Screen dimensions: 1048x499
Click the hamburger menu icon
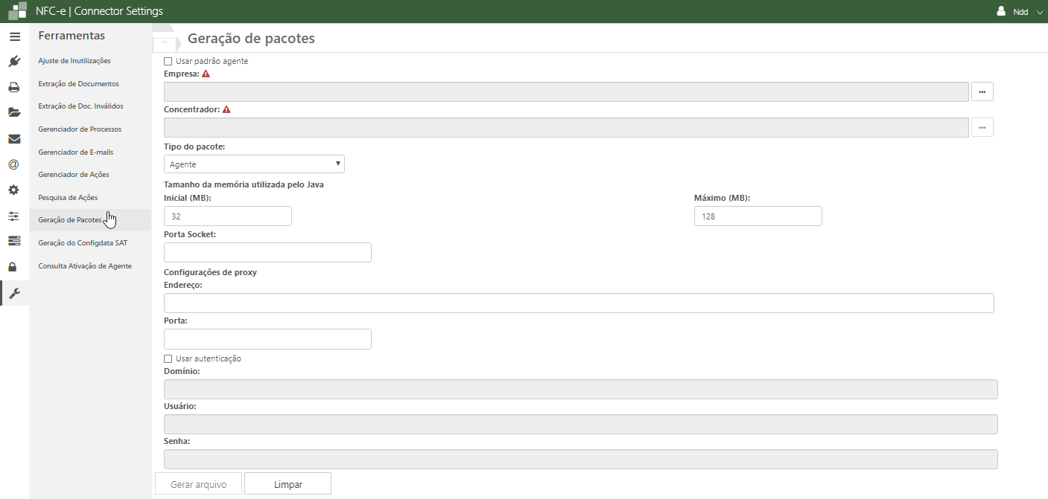coord(14,36)
